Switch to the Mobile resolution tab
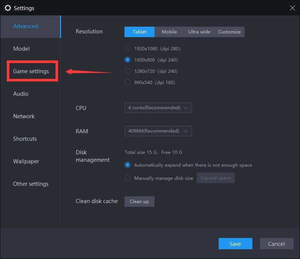The height and width of the screenshot is (259, 300). coord(169,32)
